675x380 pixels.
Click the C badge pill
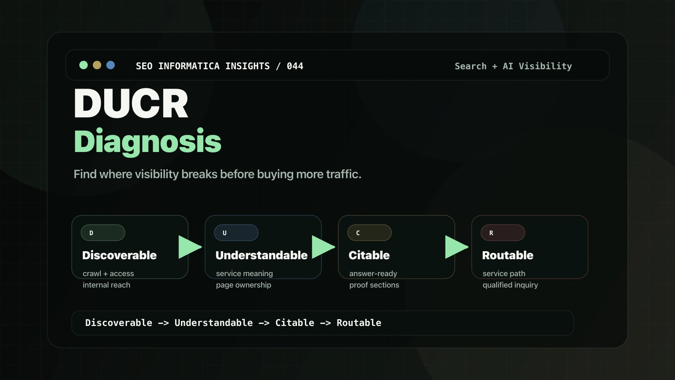(x=370, y=233)
